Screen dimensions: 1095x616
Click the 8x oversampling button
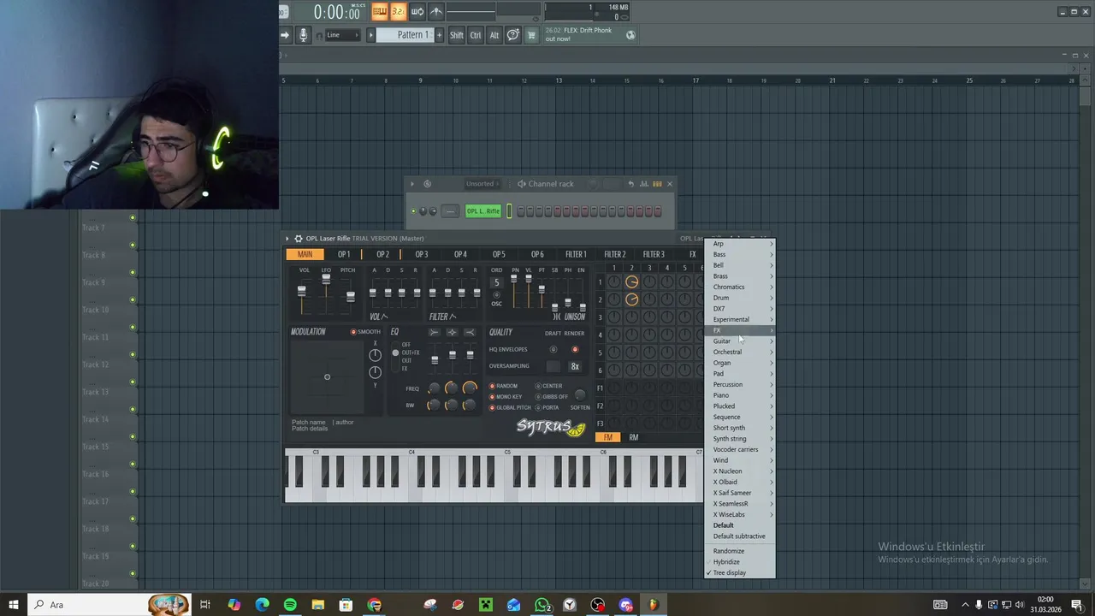coord(575,366)
